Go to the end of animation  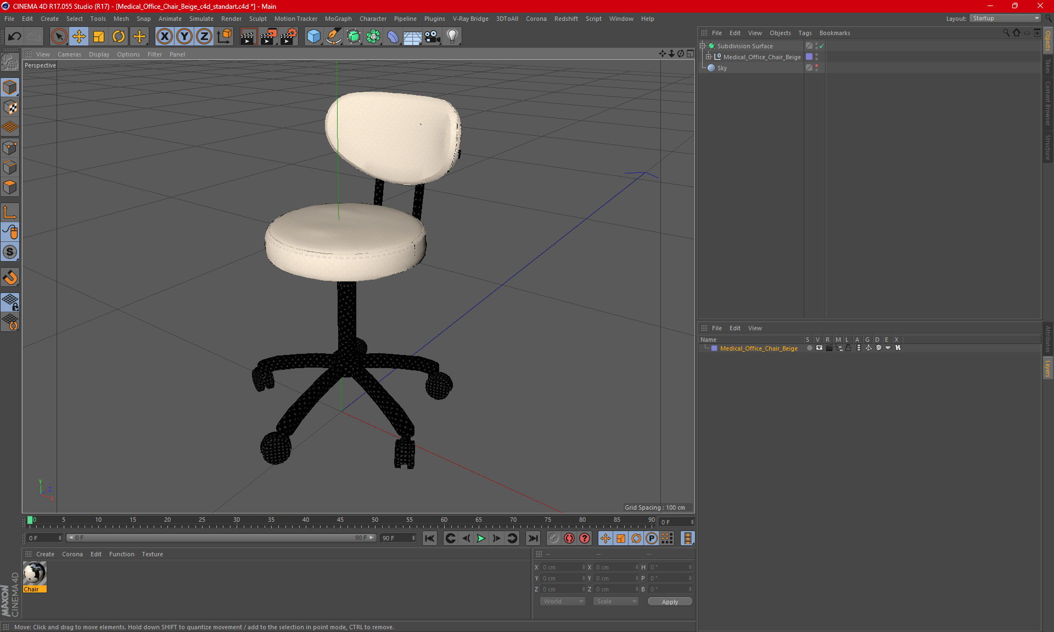click(532, 538)
